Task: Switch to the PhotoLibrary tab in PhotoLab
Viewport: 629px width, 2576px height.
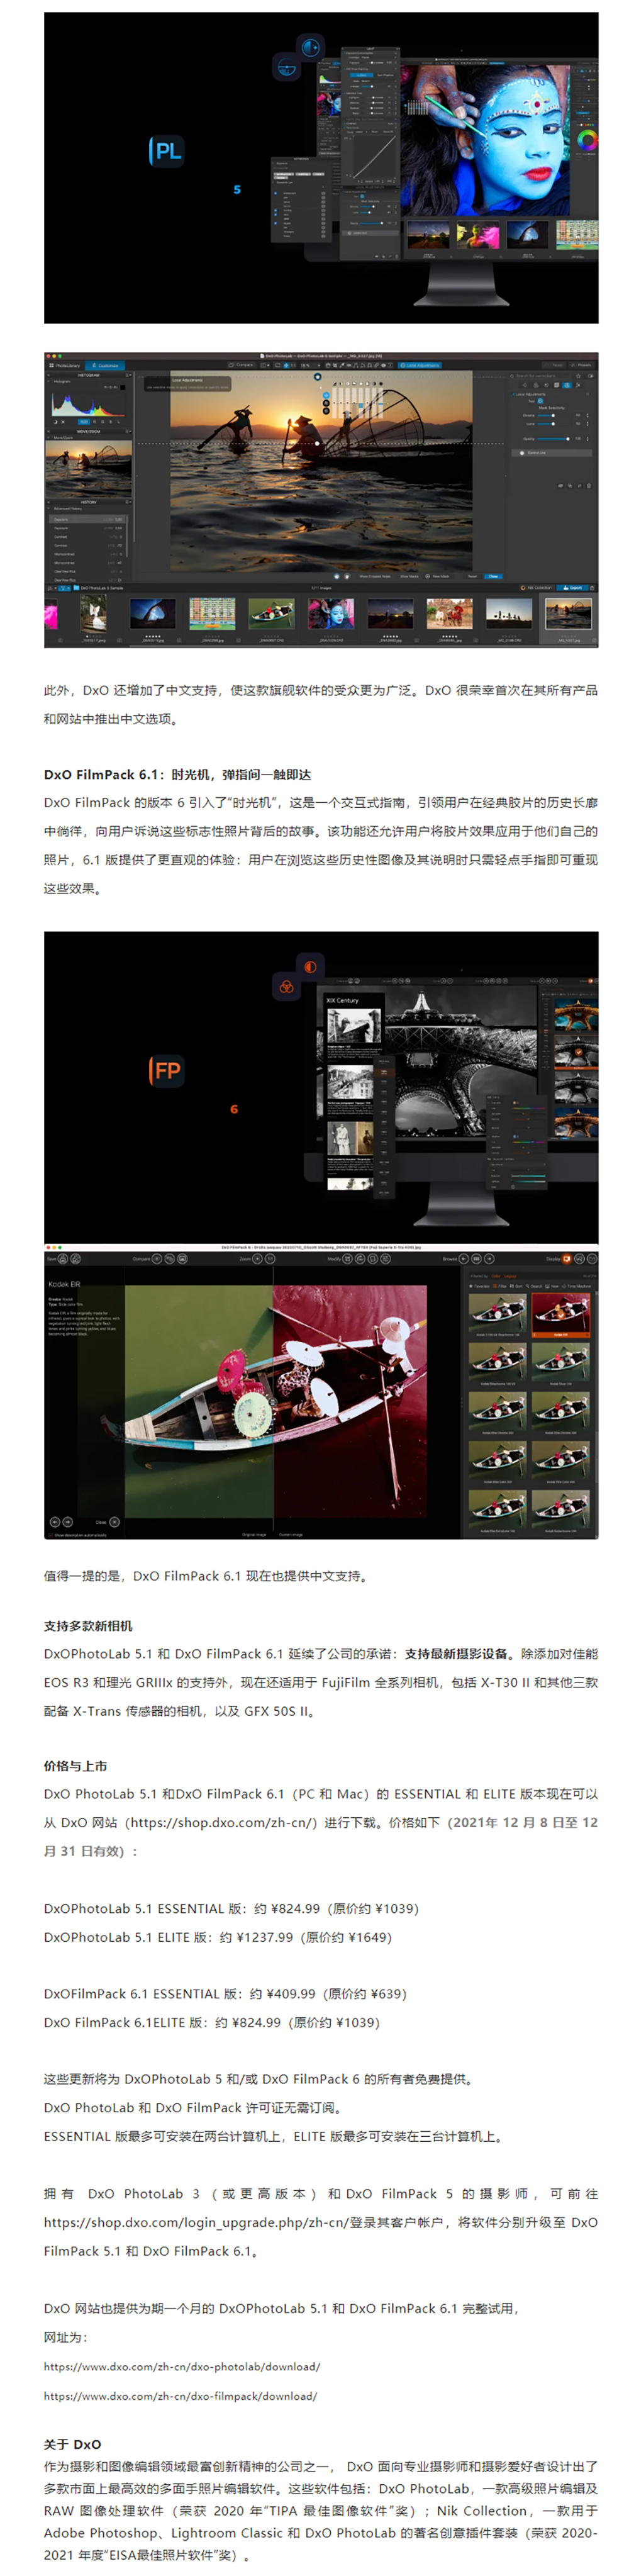Action: tap(66, 366)
